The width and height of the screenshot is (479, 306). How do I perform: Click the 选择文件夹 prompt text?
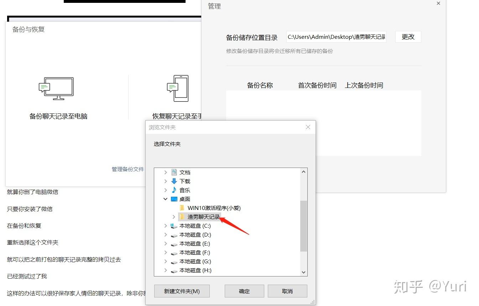167,144
